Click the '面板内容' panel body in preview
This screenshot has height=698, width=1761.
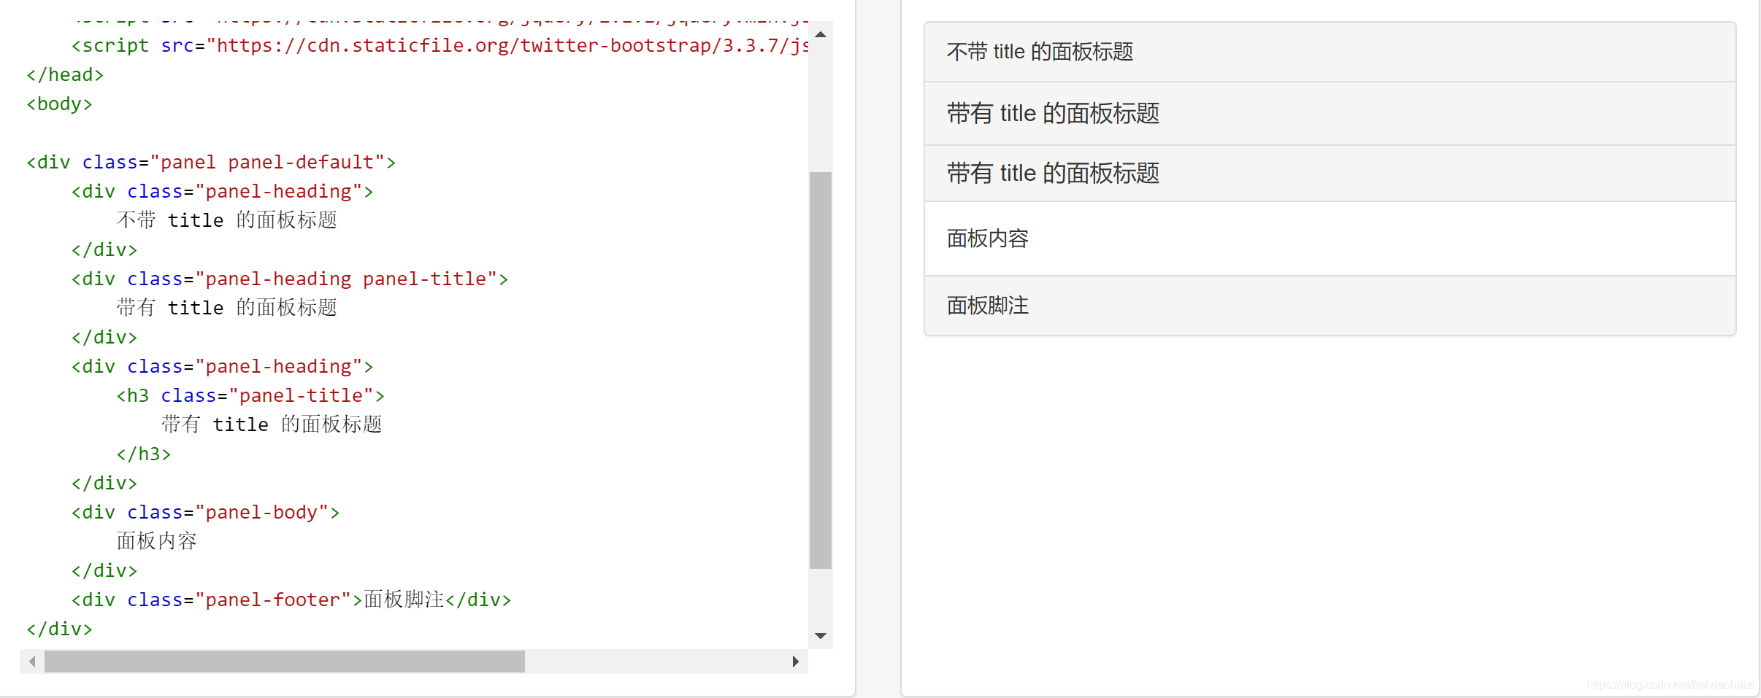(1330, 239)
